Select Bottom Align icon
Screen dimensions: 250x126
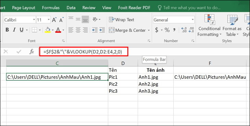click(85, 20)
